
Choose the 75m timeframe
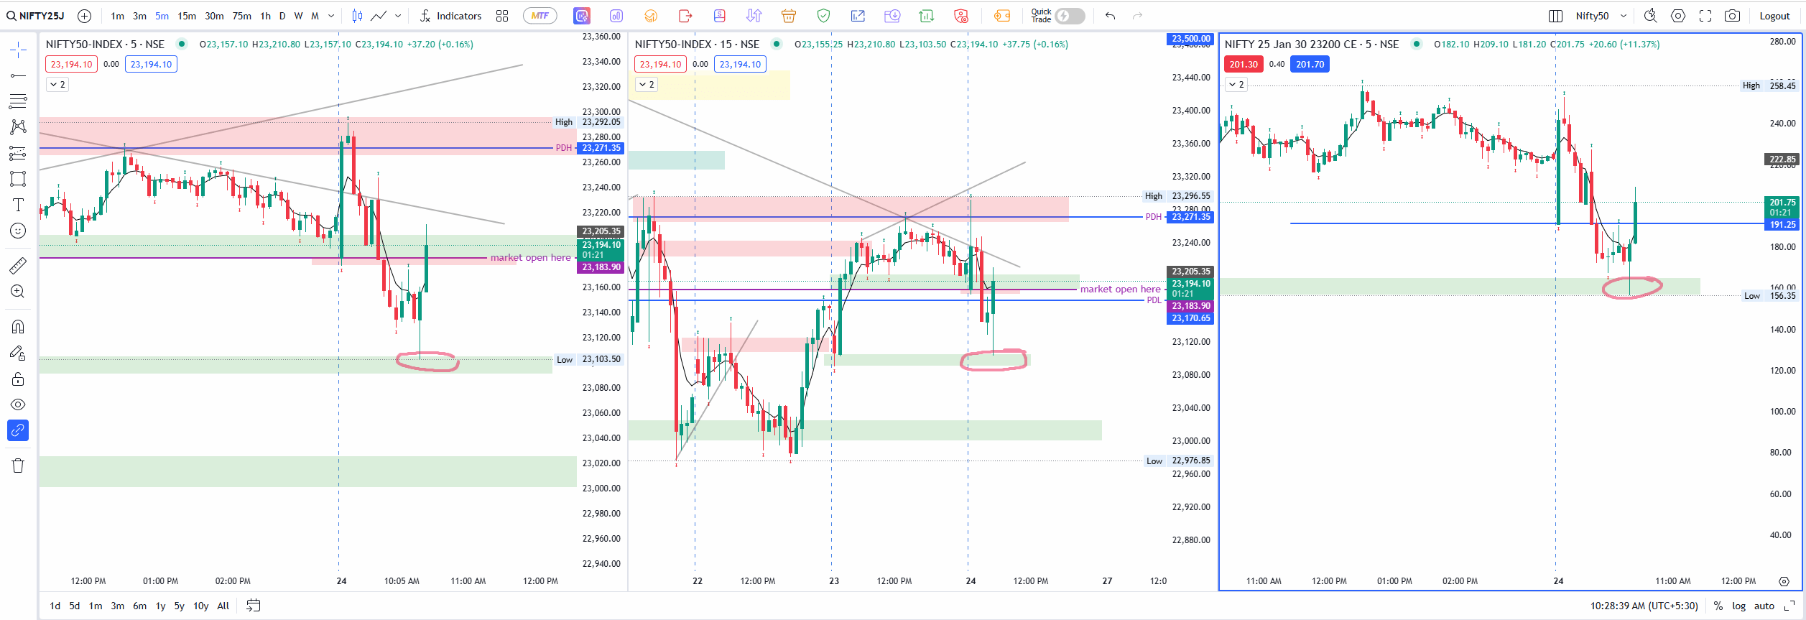point(242,16)
